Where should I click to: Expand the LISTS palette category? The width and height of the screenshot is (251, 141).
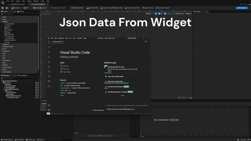point(1,56)
